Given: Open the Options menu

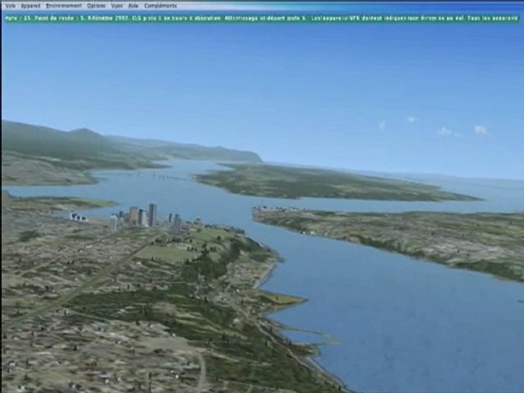Looking at the screenshot, I should tap(96, 5).
